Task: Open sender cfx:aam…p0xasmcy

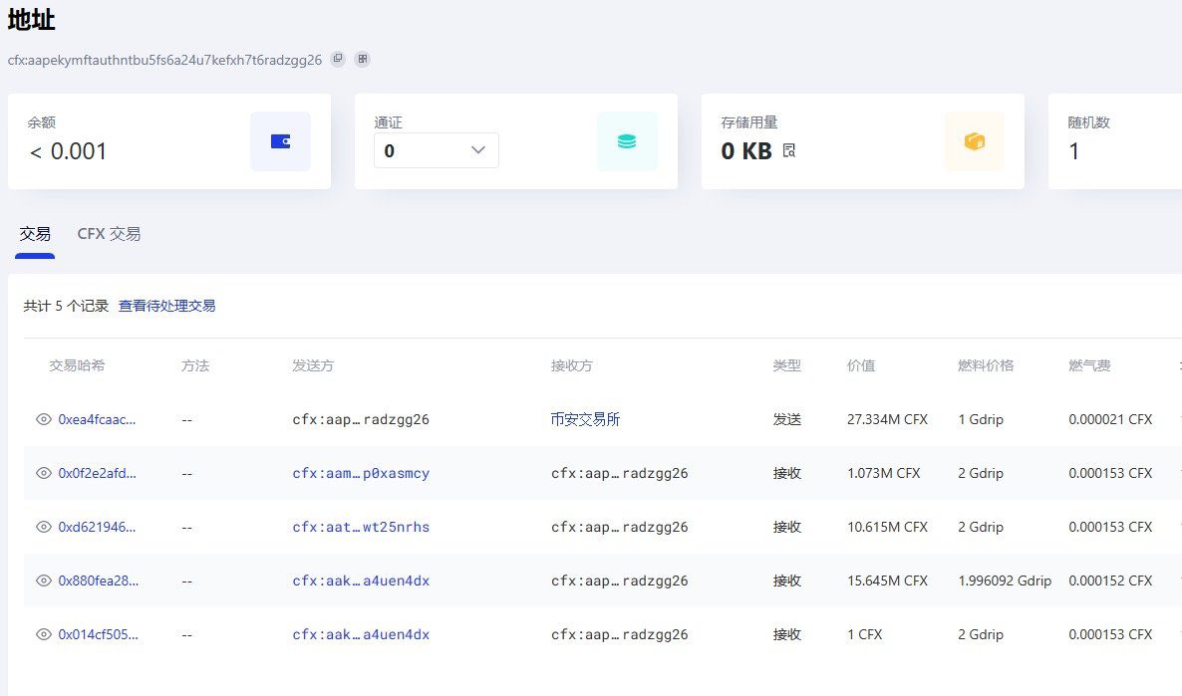Action: (x=361, y=474)
